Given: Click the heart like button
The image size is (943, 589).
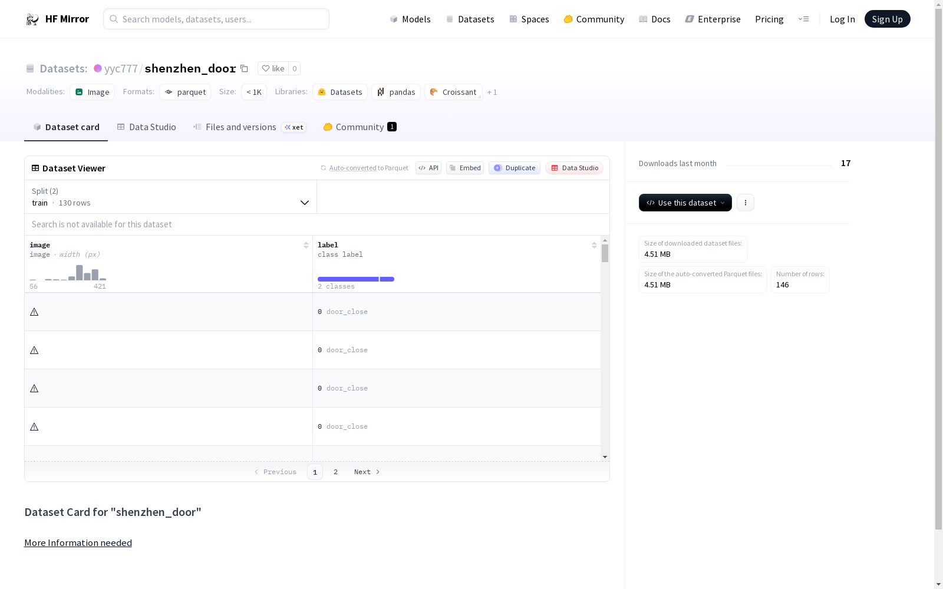Looking at the screenshot, I should click(x=273, y=68).
